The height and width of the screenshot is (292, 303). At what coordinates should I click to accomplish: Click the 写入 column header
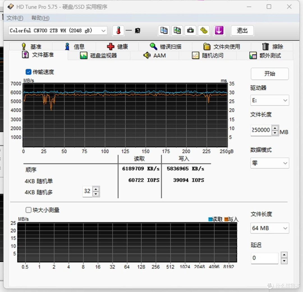[184, 159]
